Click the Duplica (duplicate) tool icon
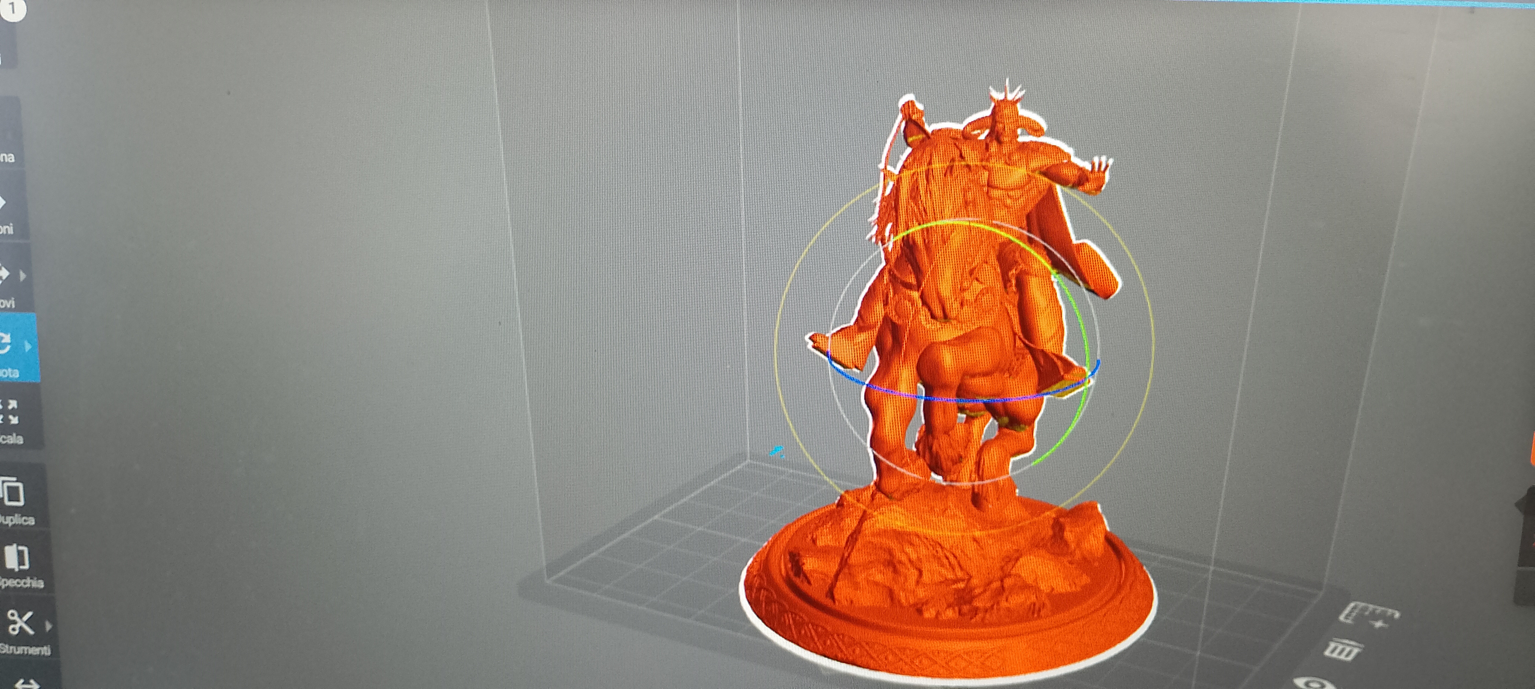Viewport: 1535px width, 689px height. 13,492
